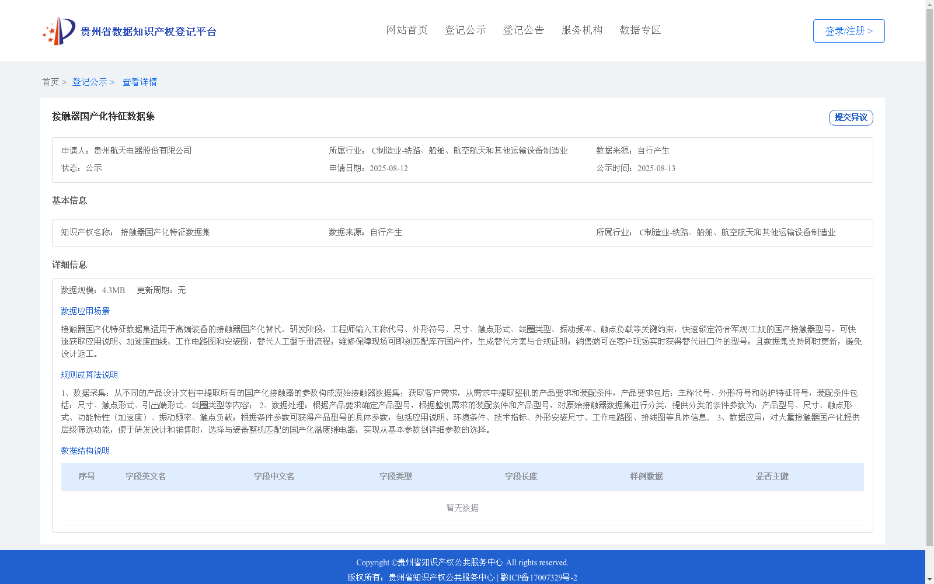The width and height of the screenshot is (934, 584).
Task: Click the scrollbar up arrow
Action: click(x=929, y=4)
